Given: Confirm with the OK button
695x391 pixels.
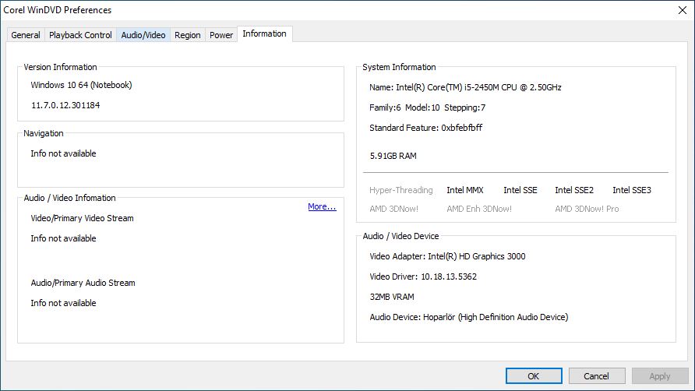Looking at the screenshot, I should pos(534,376).
